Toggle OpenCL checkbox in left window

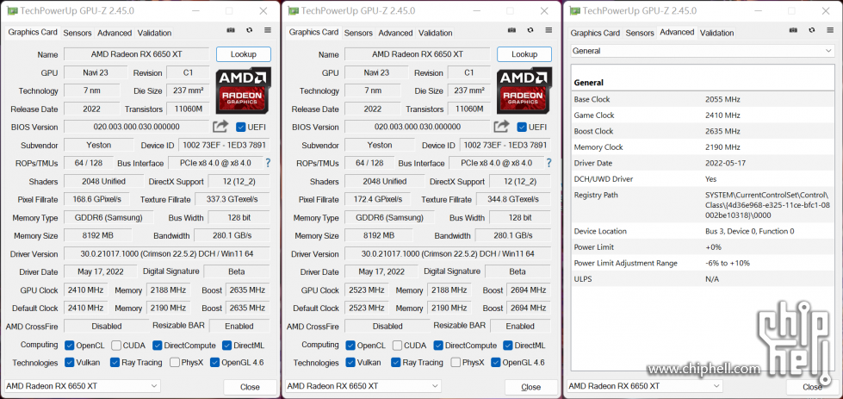[x=70, y=346]
